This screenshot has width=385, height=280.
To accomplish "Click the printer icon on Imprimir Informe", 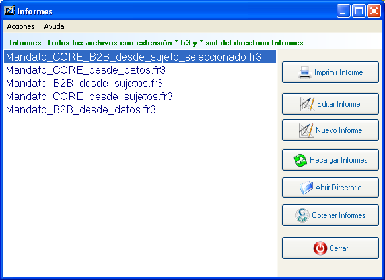I will [x=305, y=72].
